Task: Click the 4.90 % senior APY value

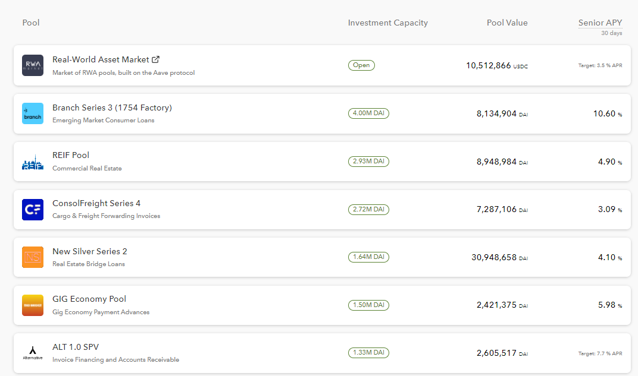Action: click(x=610, y=162)
